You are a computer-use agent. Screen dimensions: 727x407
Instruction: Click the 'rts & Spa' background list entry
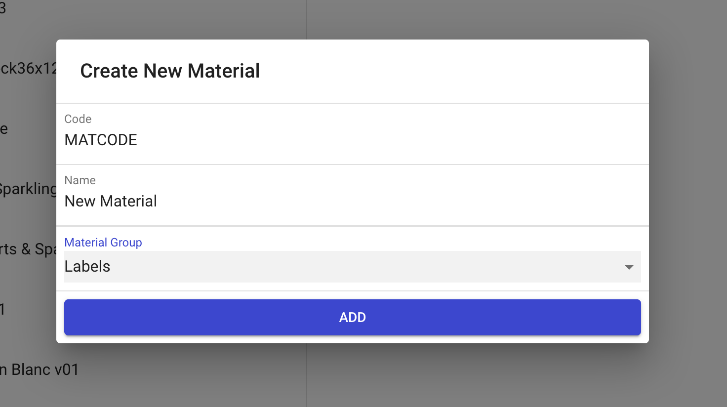[x=28, y=249]
